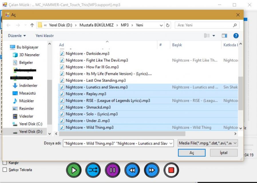Expand the Dosya adı filename combo box
Screen dimensions: 257x183
171,143
